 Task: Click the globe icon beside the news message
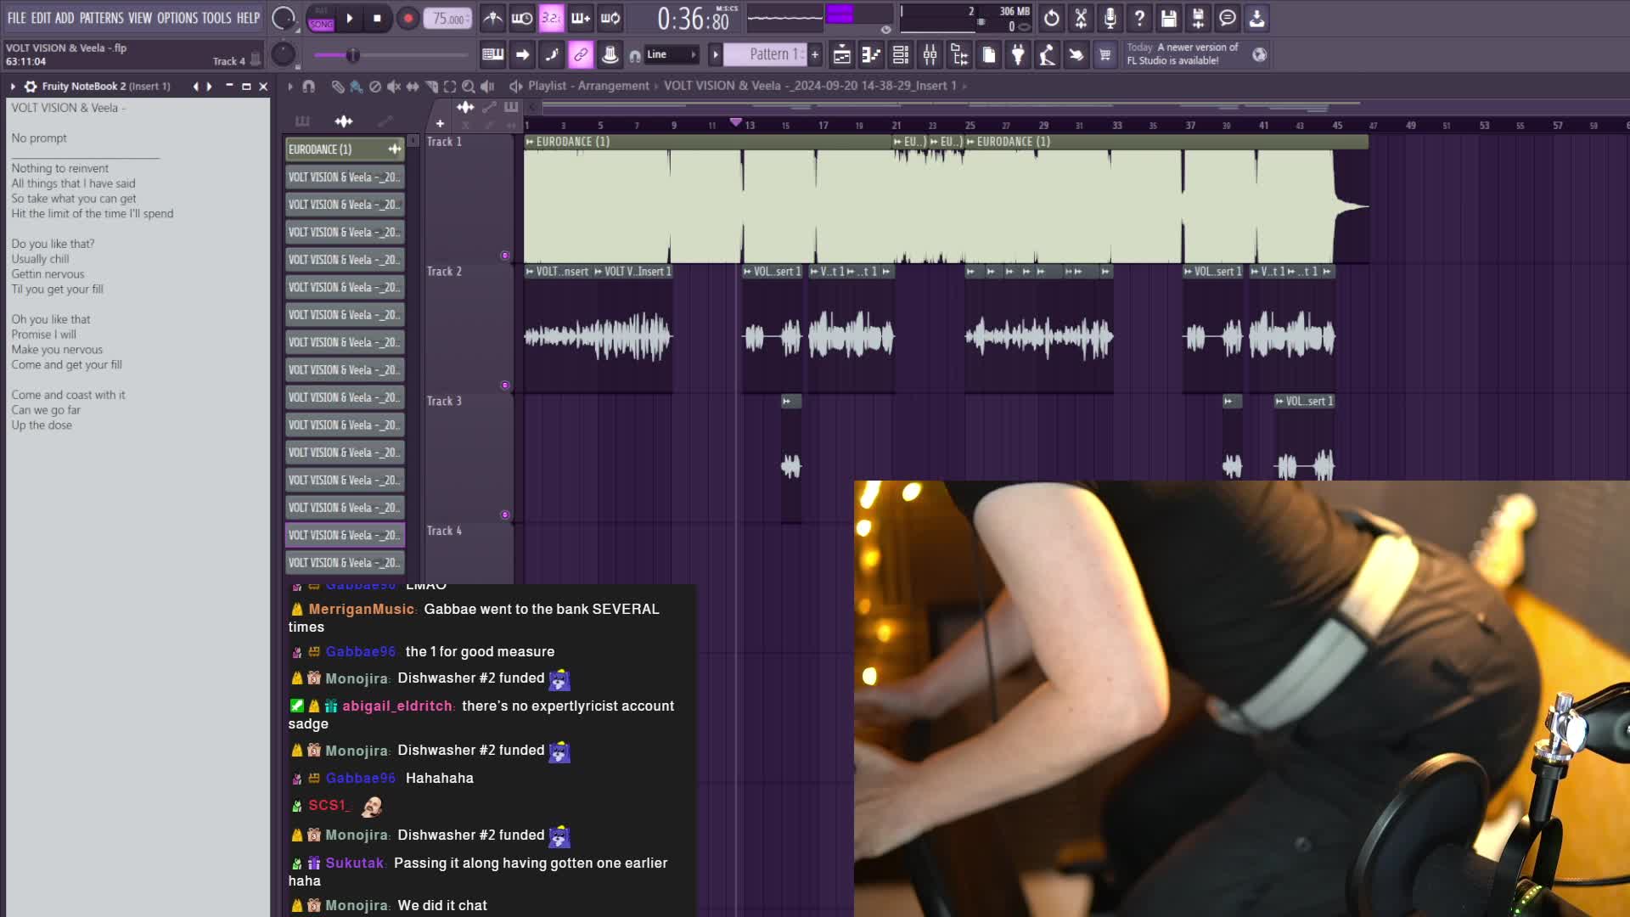pyautogui.click(x=1260, y=55)
